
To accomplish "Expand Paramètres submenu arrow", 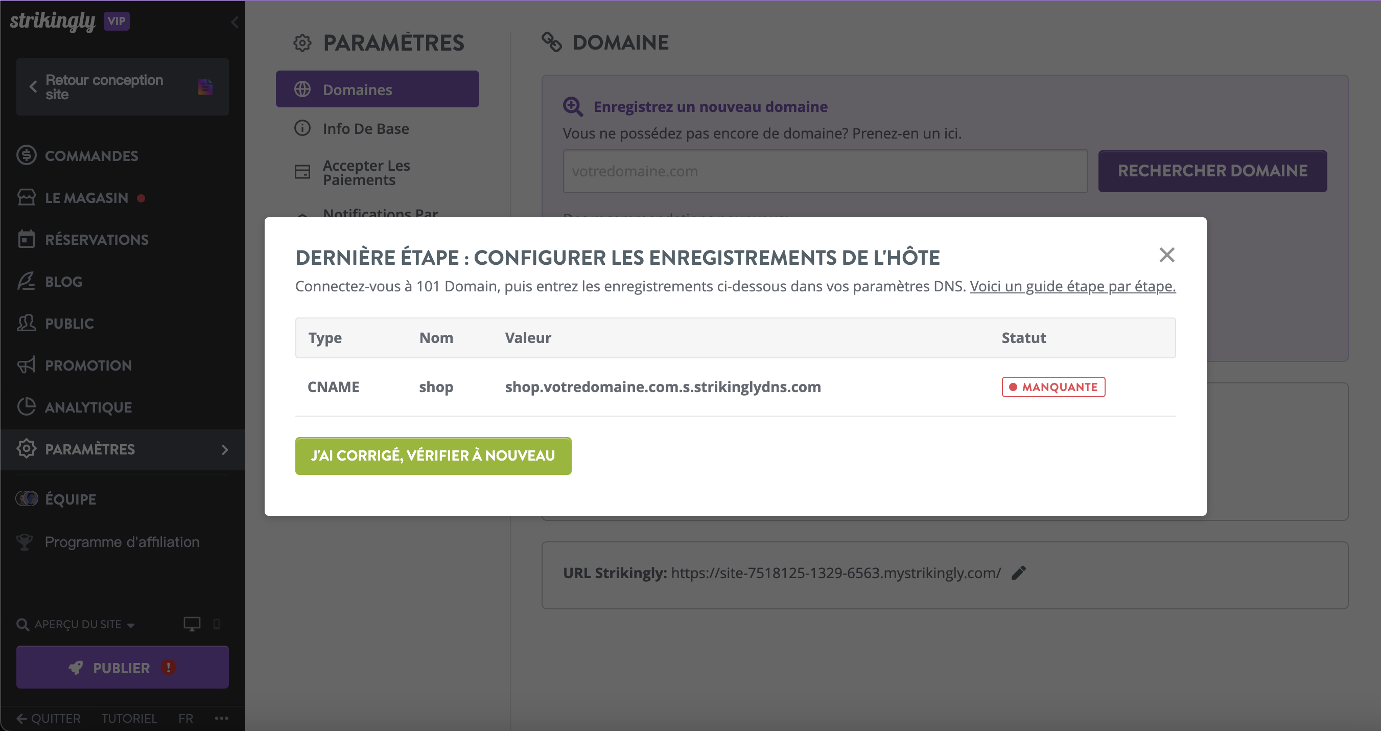I will tap(225, 449).
